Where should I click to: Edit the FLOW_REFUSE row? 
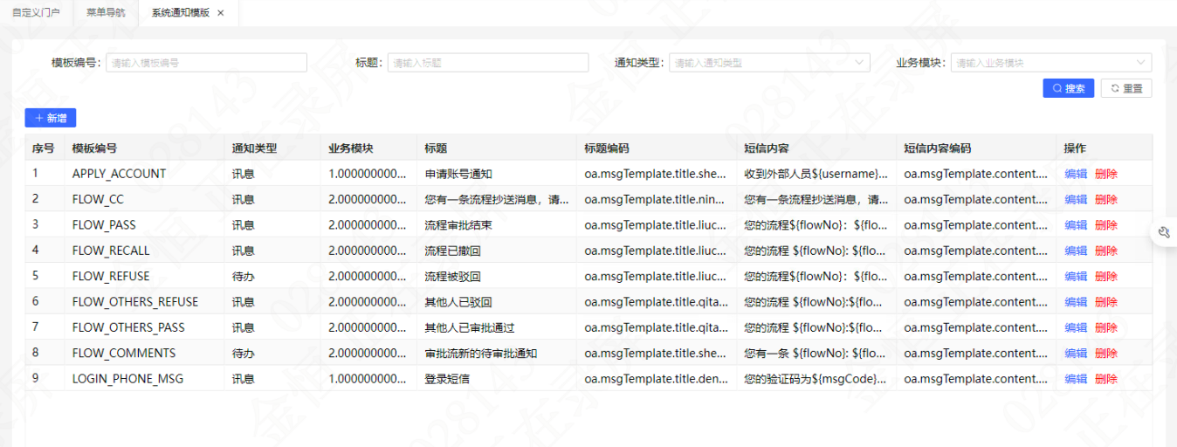[x=1076, y=277]
